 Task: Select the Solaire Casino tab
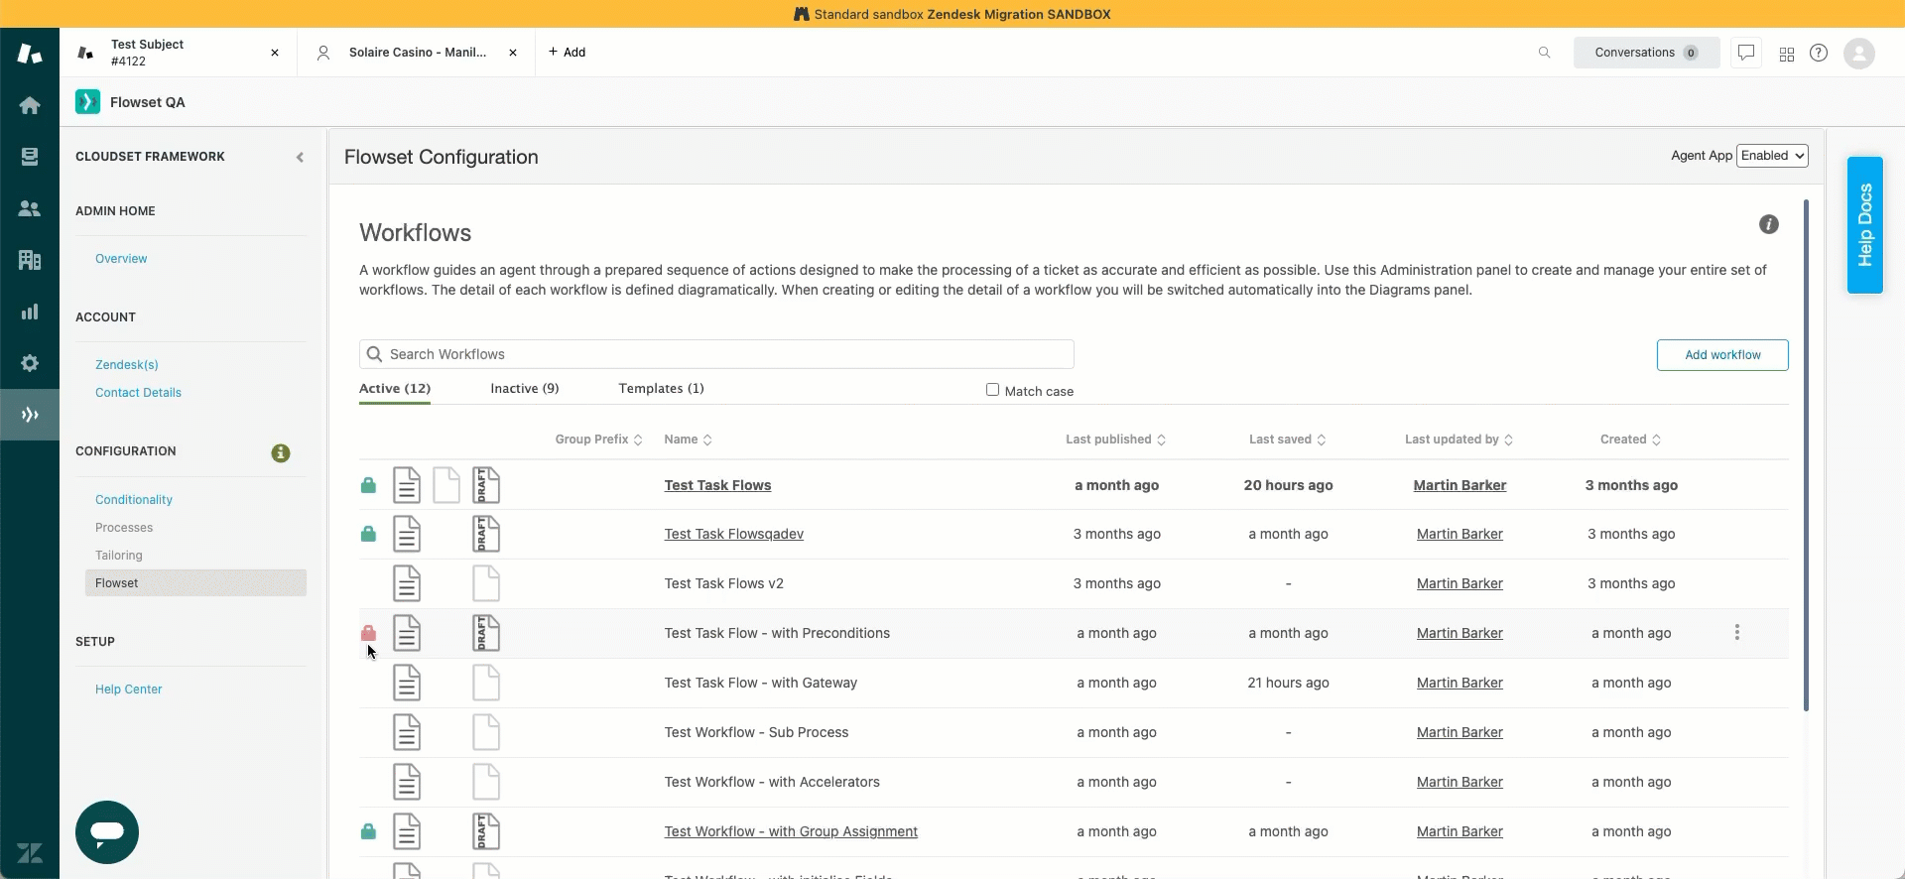click(x=416, y=53)
